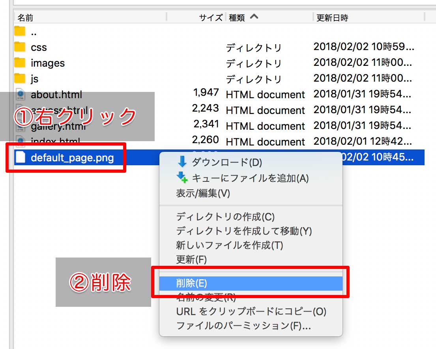Click HTML document type in the 2,260 row

pyautogui.click(x=265, y=142)
